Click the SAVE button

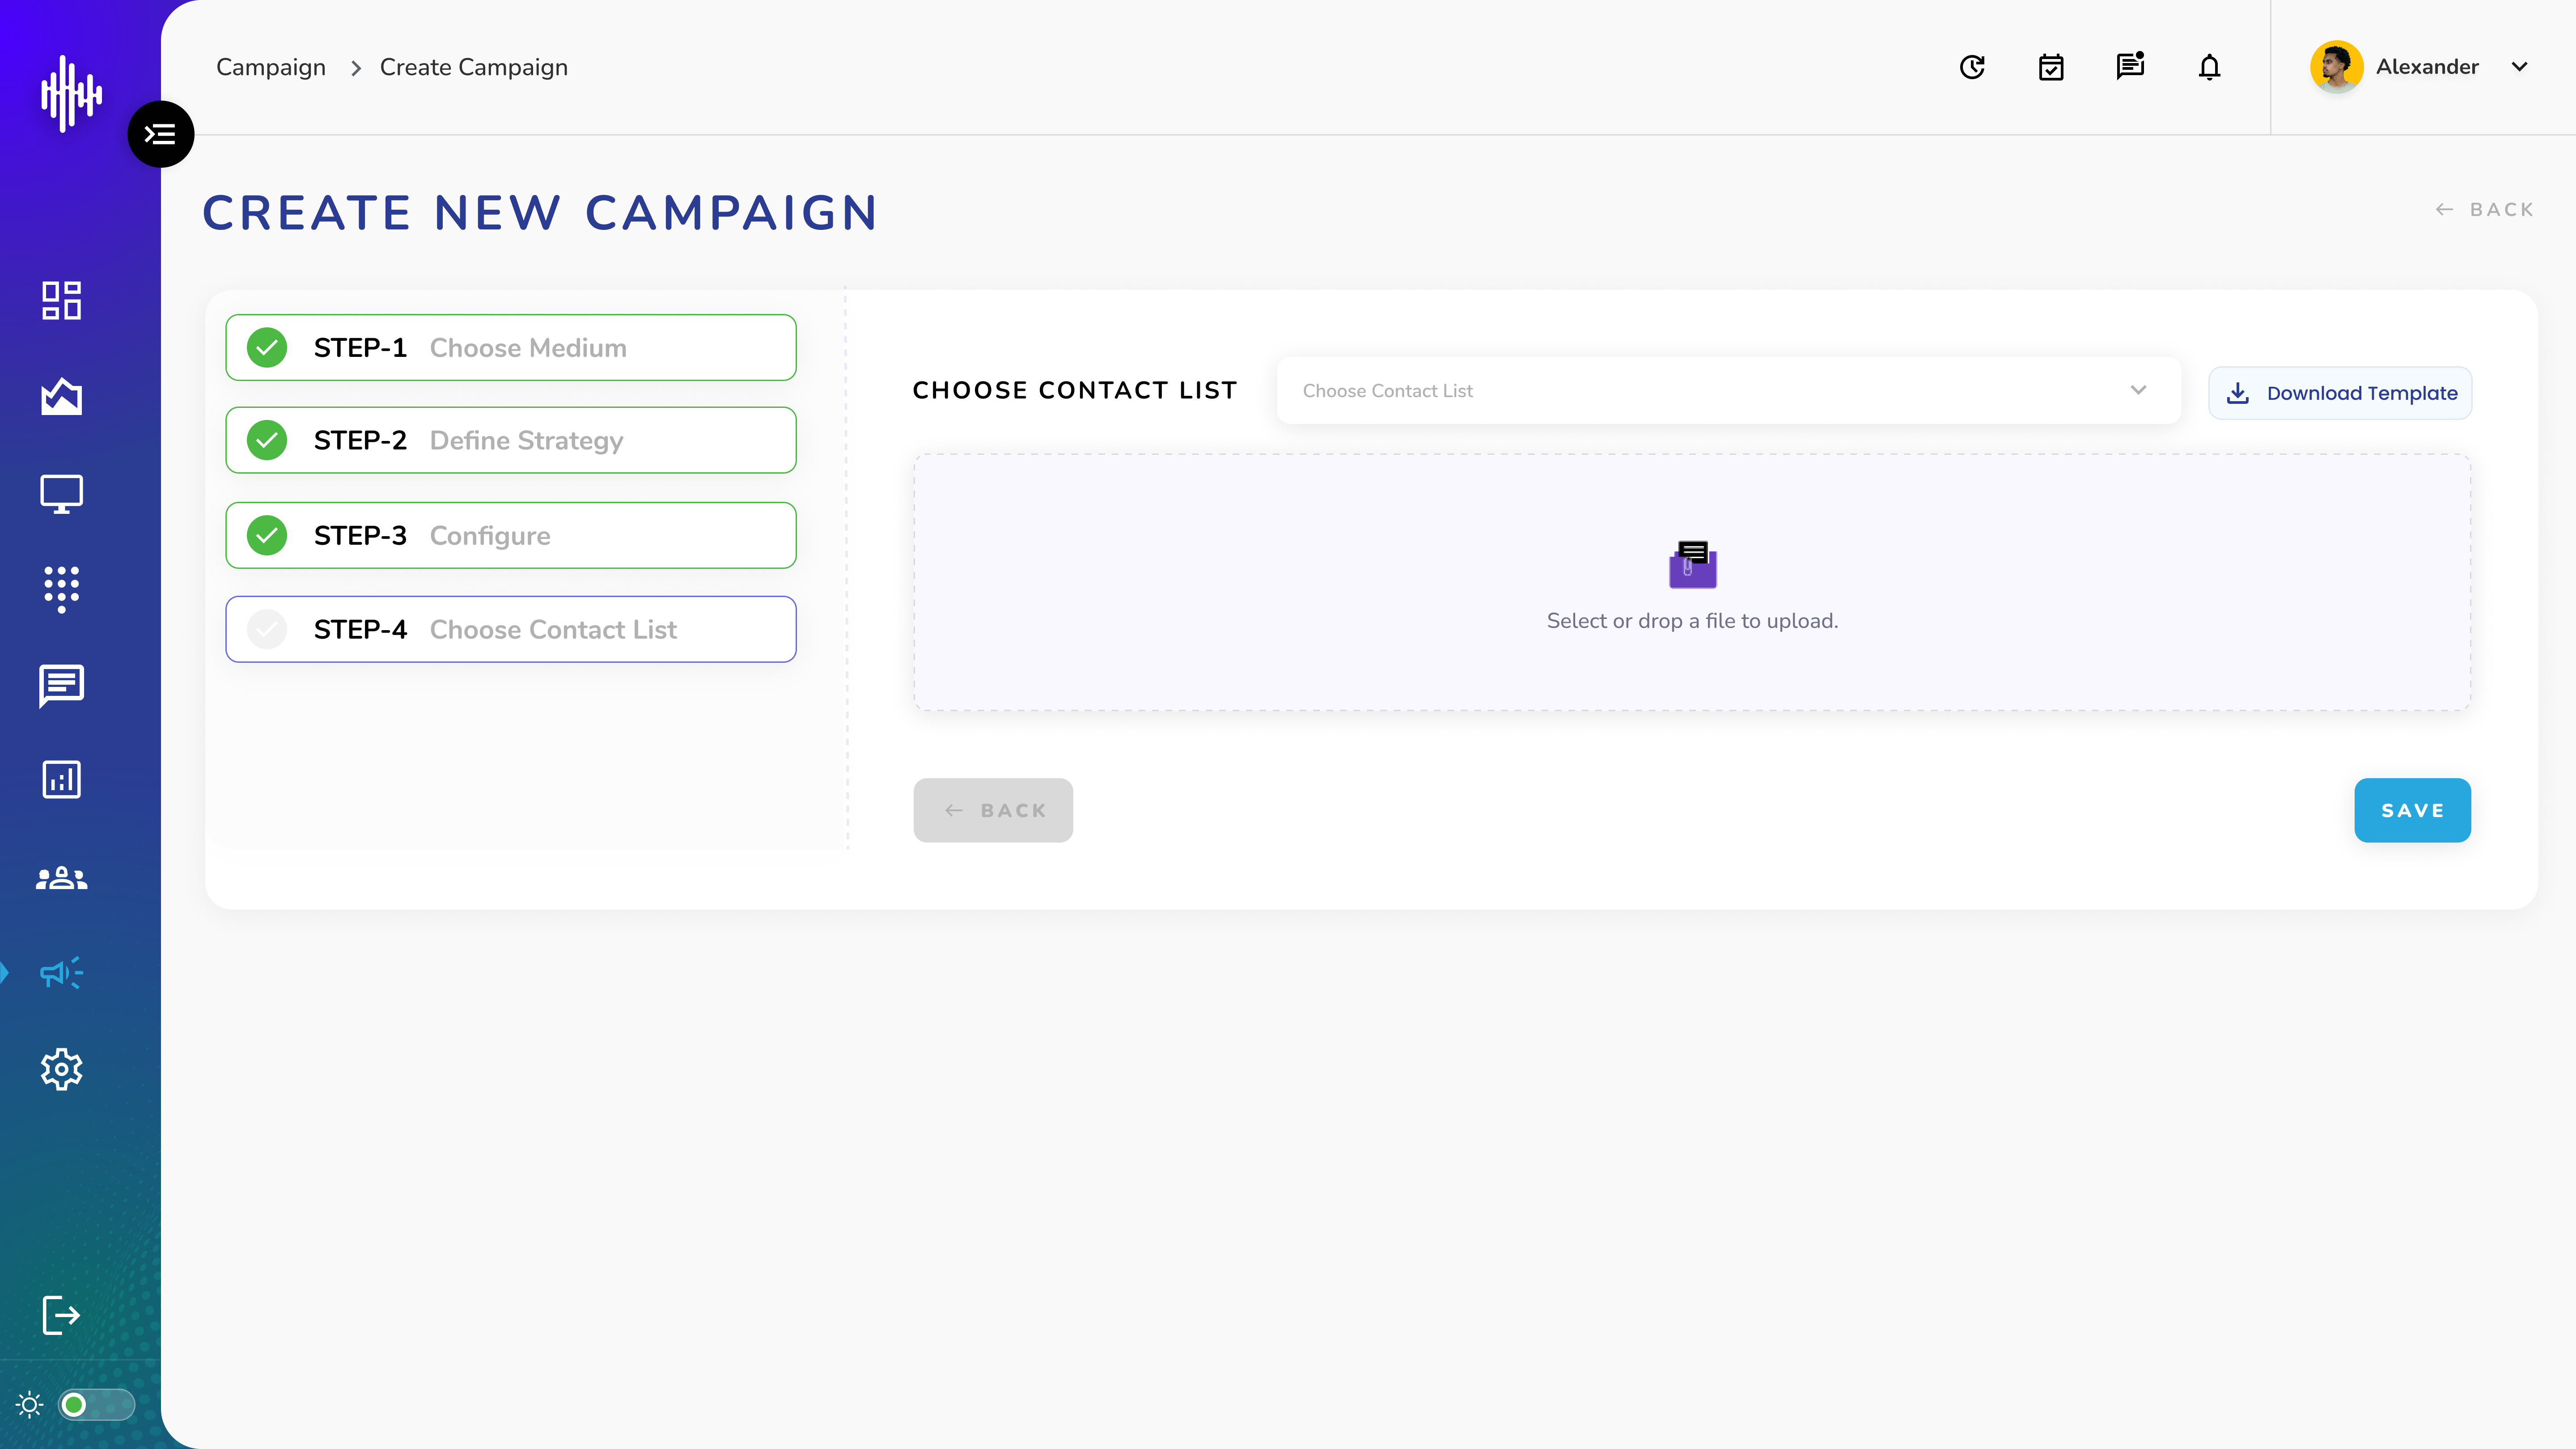[x=2412, y=810]
